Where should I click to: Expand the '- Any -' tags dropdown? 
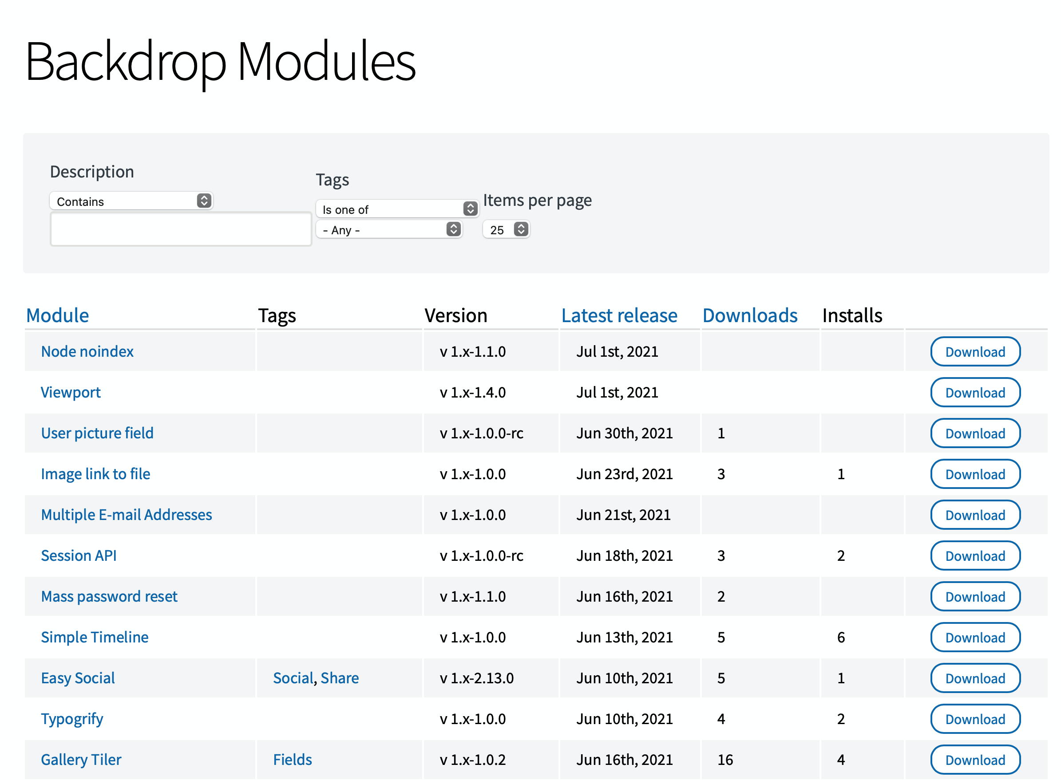(388, 230)
